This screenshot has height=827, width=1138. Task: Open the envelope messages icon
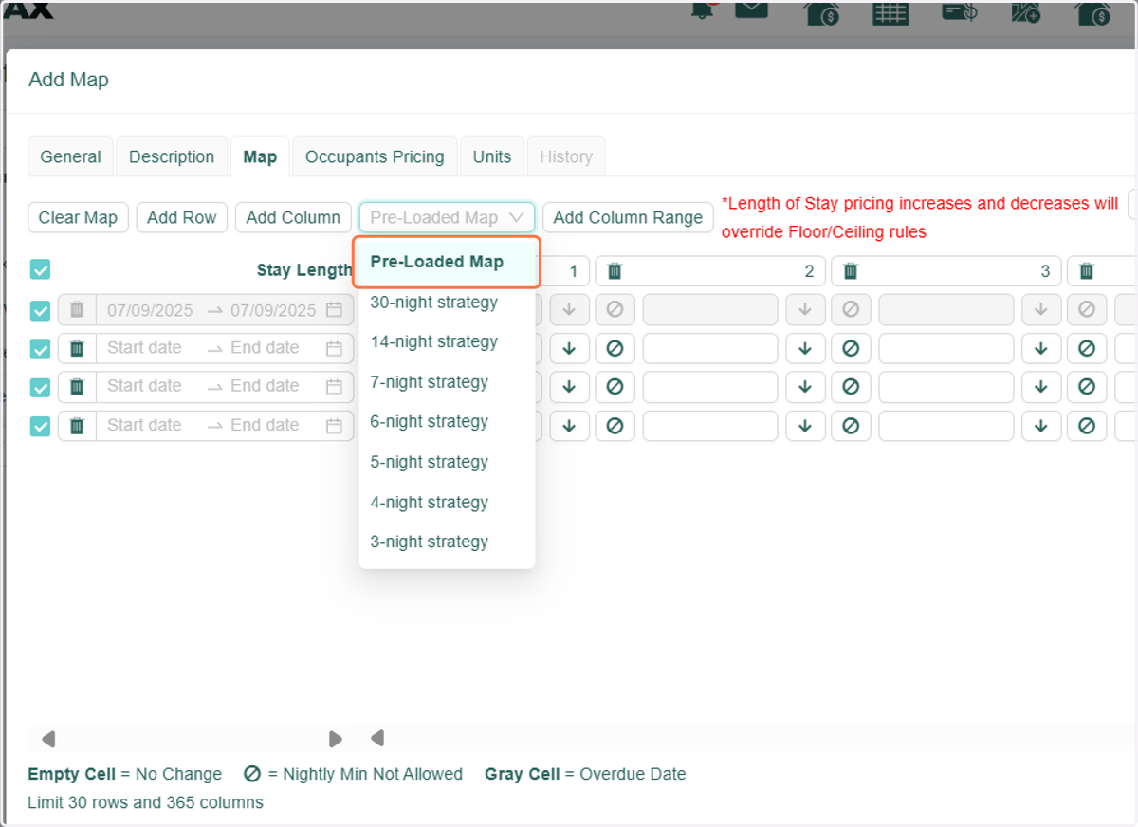[751, 11]
